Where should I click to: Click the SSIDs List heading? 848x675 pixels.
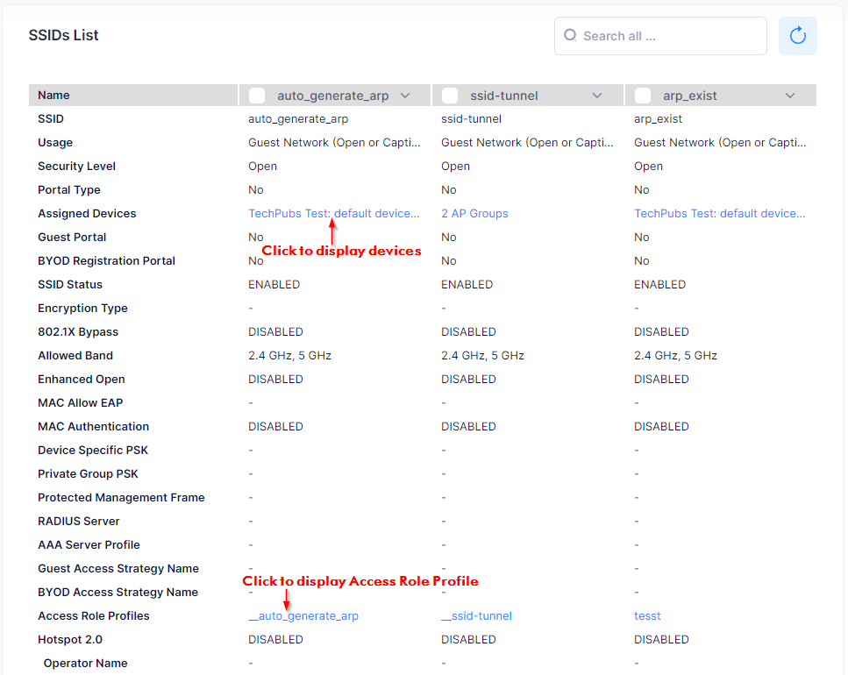pyautogui.click(x=64, y=36)
